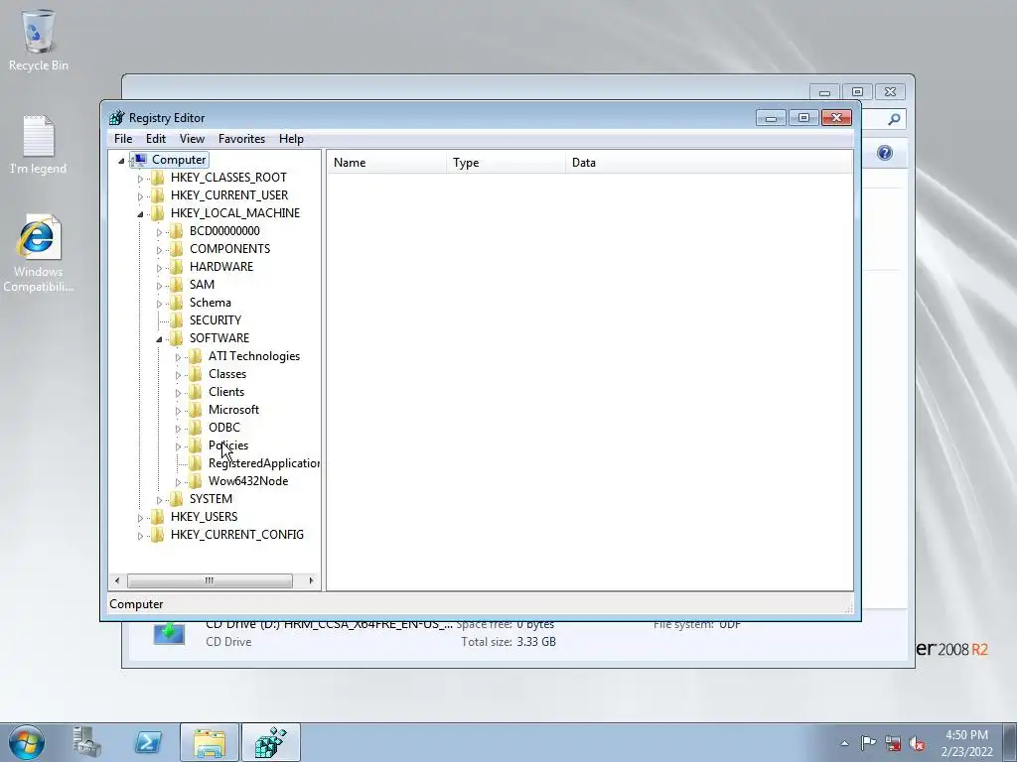Select the I'm legend text file icon
1017x762 pixels.
coord(39,136)
